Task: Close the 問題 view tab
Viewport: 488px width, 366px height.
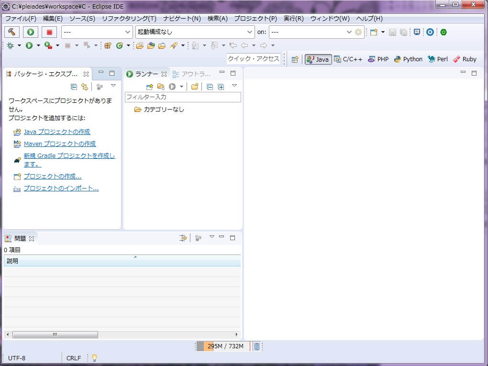Action: (32, 239)
